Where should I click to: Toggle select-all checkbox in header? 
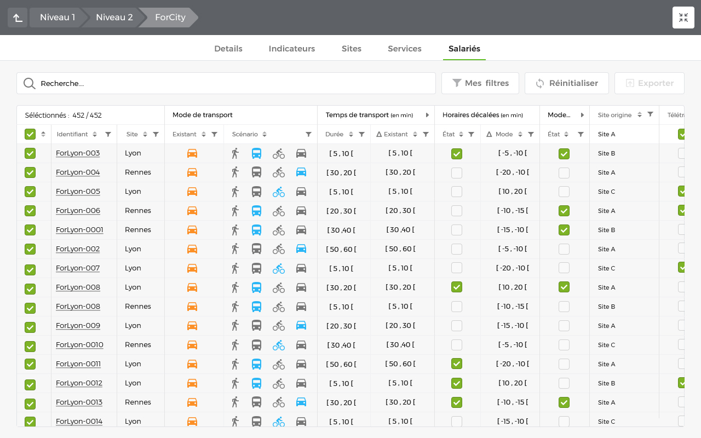pyautogui.click(x=30, y=134)
